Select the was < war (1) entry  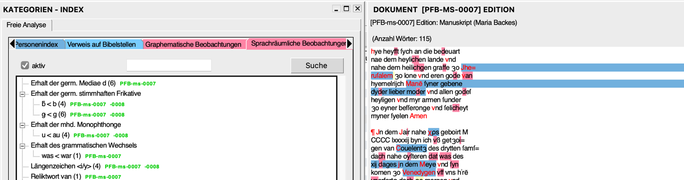(61, 156)
